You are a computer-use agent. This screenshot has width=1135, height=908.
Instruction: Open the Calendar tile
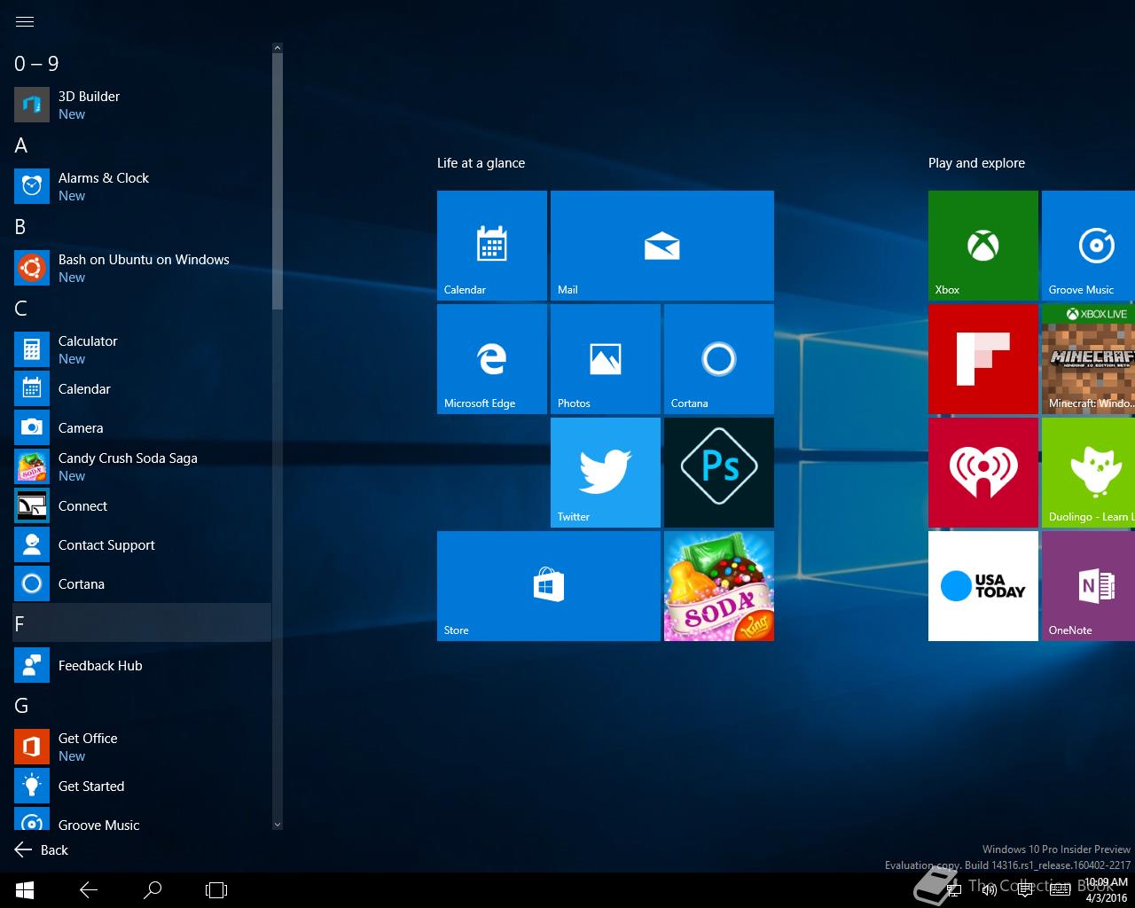pyautogui.click(x=492, y=246)
